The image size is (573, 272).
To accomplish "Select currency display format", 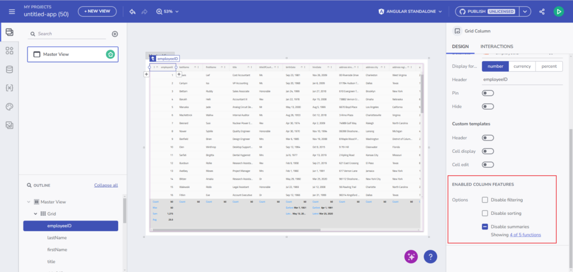I will click(x=522, y=66).
